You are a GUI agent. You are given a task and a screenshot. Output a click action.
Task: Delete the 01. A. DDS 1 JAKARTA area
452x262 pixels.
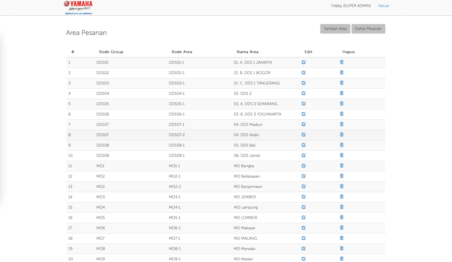tap(342, 62)
